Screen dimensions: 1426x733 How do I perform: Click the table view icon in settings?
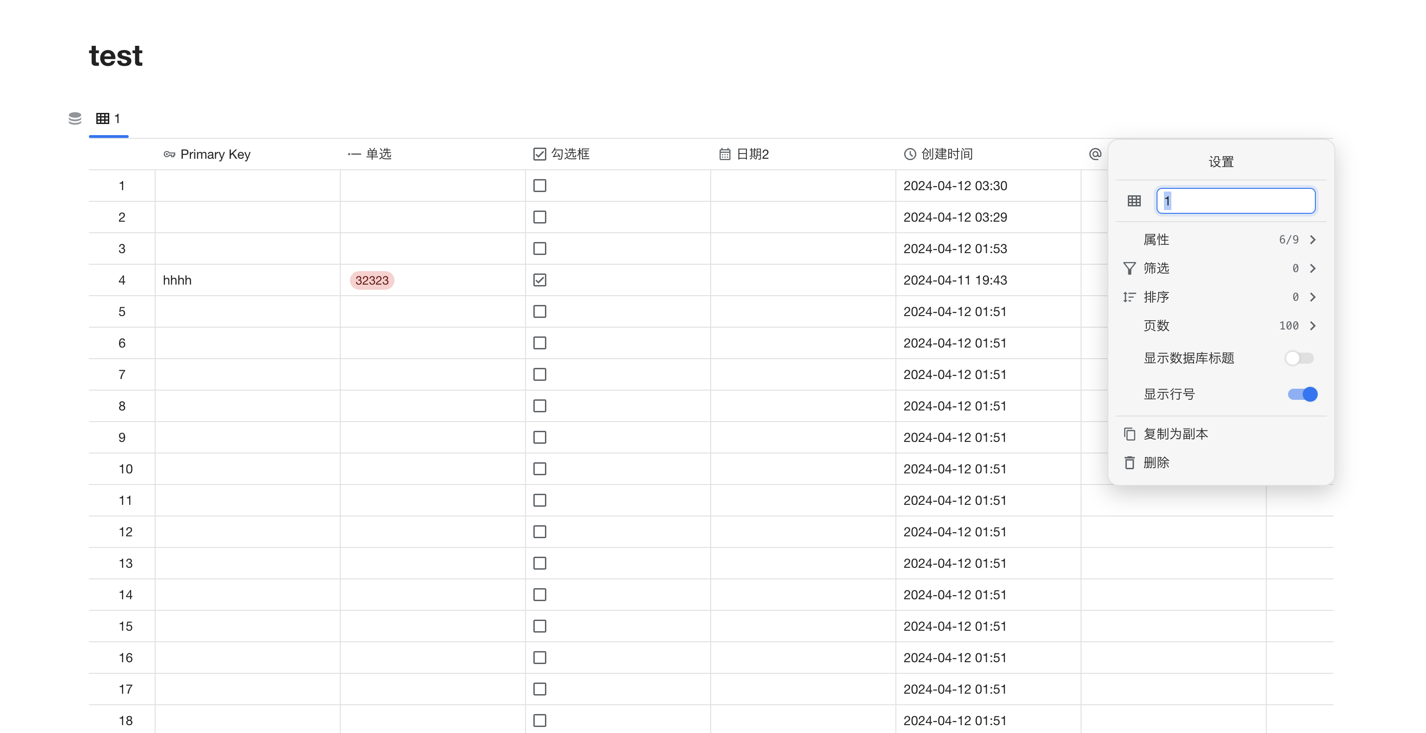click(1134, 201)
